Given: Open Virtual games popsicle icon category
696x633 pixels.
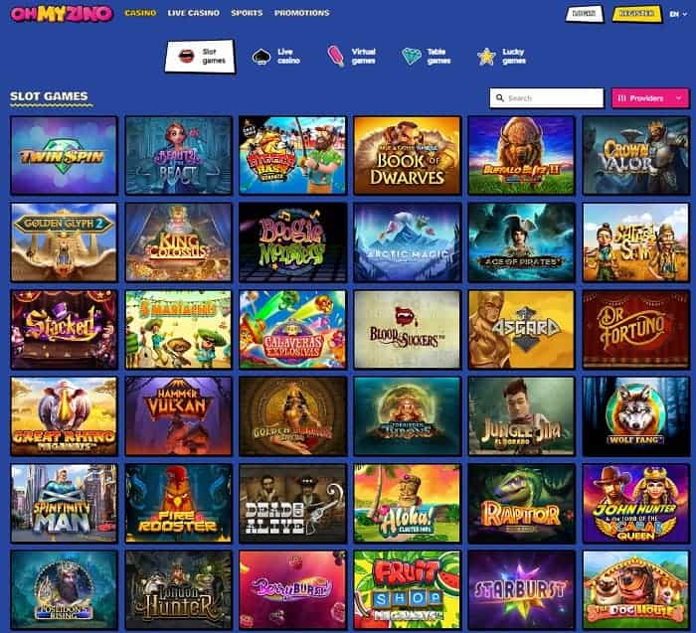Looking at the screenshot, I should tap(336, 57).
